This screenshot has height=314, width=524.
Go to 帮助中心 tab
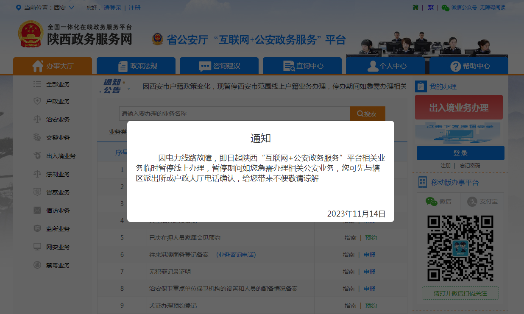[469, 66]
